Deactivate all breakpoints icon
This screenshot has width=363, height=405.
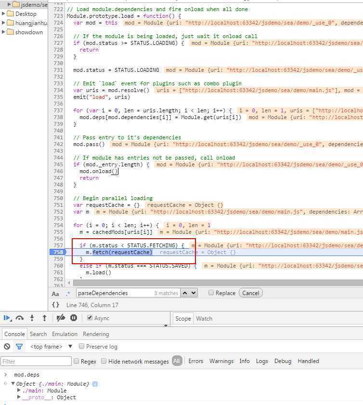(x=61, y=318)
